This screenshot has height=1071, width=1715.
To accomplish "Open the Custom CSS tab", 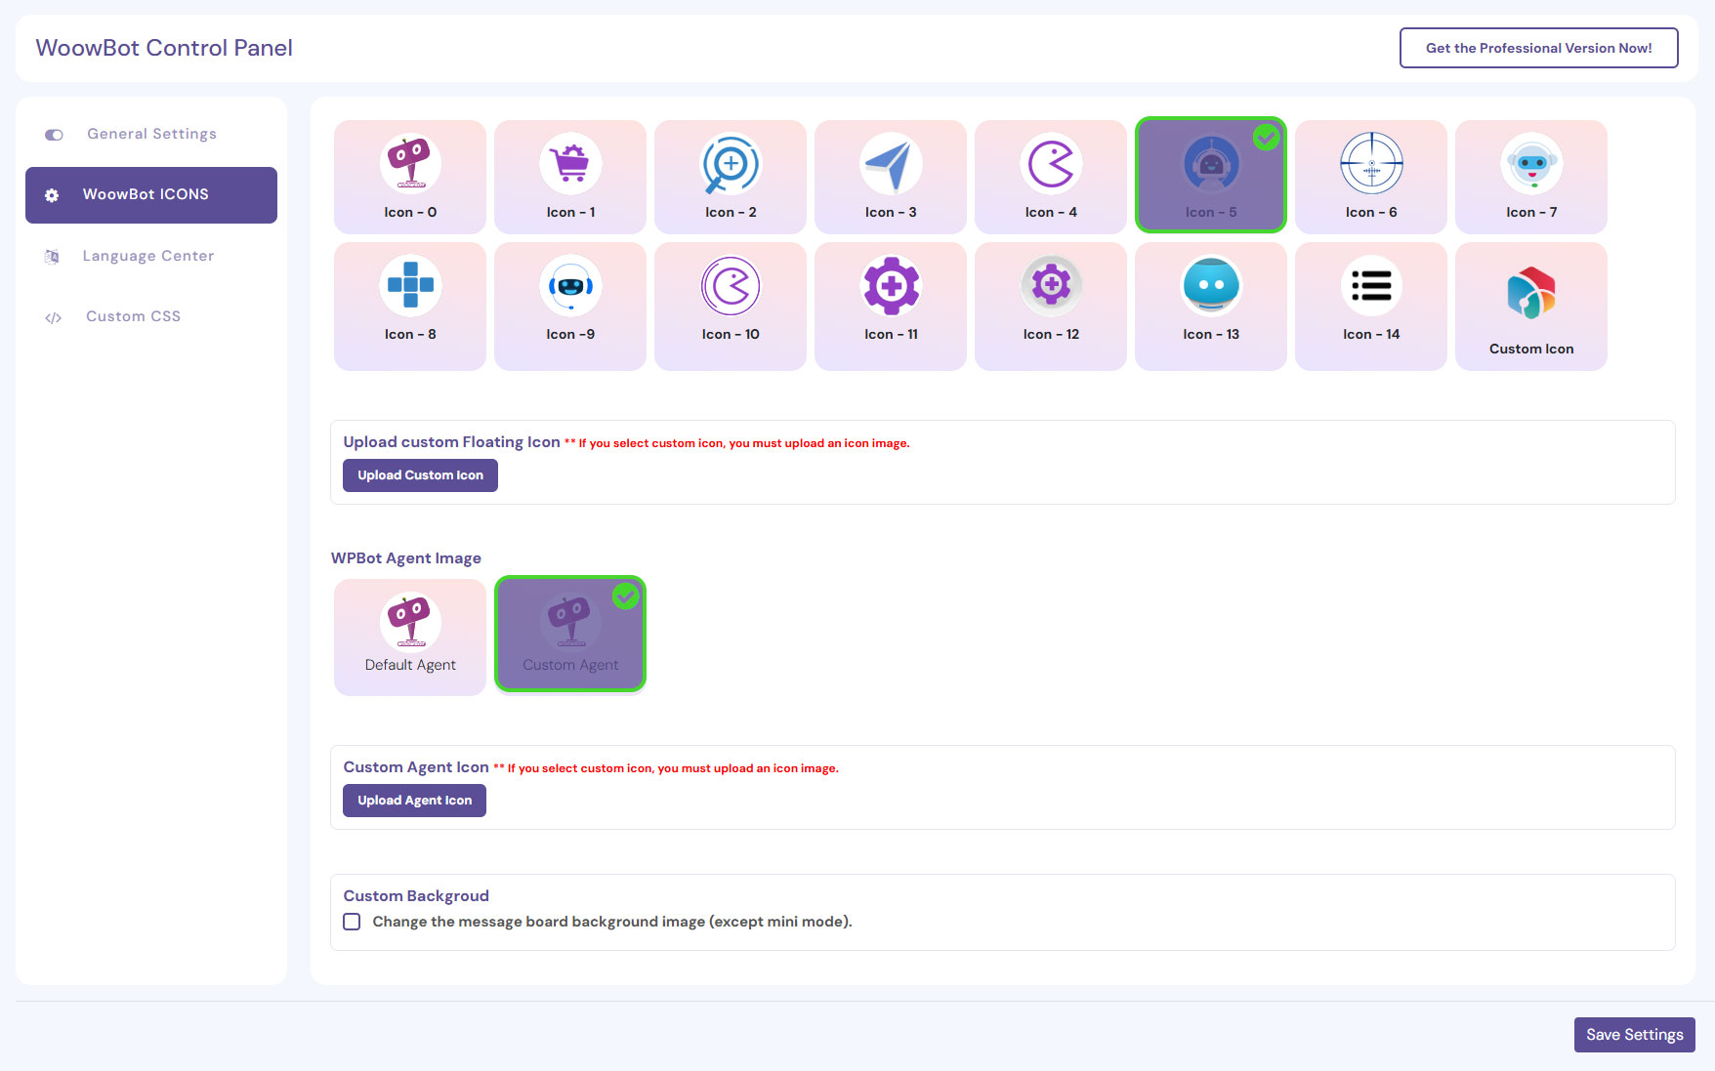I will (151, 316).
